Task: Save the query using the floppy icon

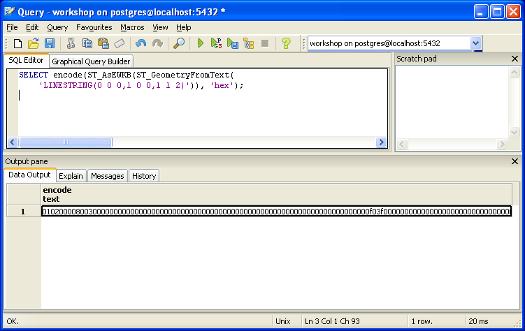Action: [50, 43]
